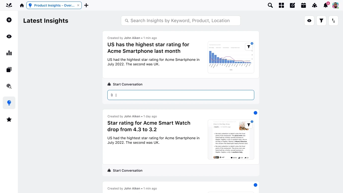Viewport: 343px width, 193px height.
Task: Open the sidebar globe search icon
Action: click(9, 86)
